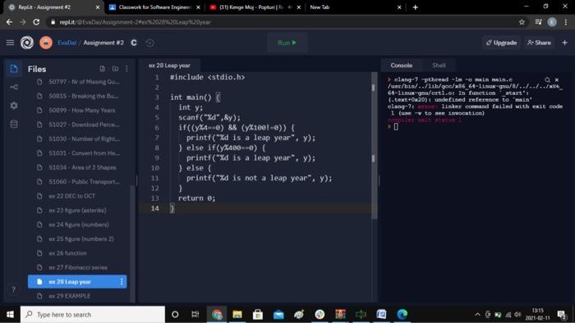Open options menu for ex 28 Leap year
Image resolution: width=575 pixels, height=323 pixels.
click(122, 282)
